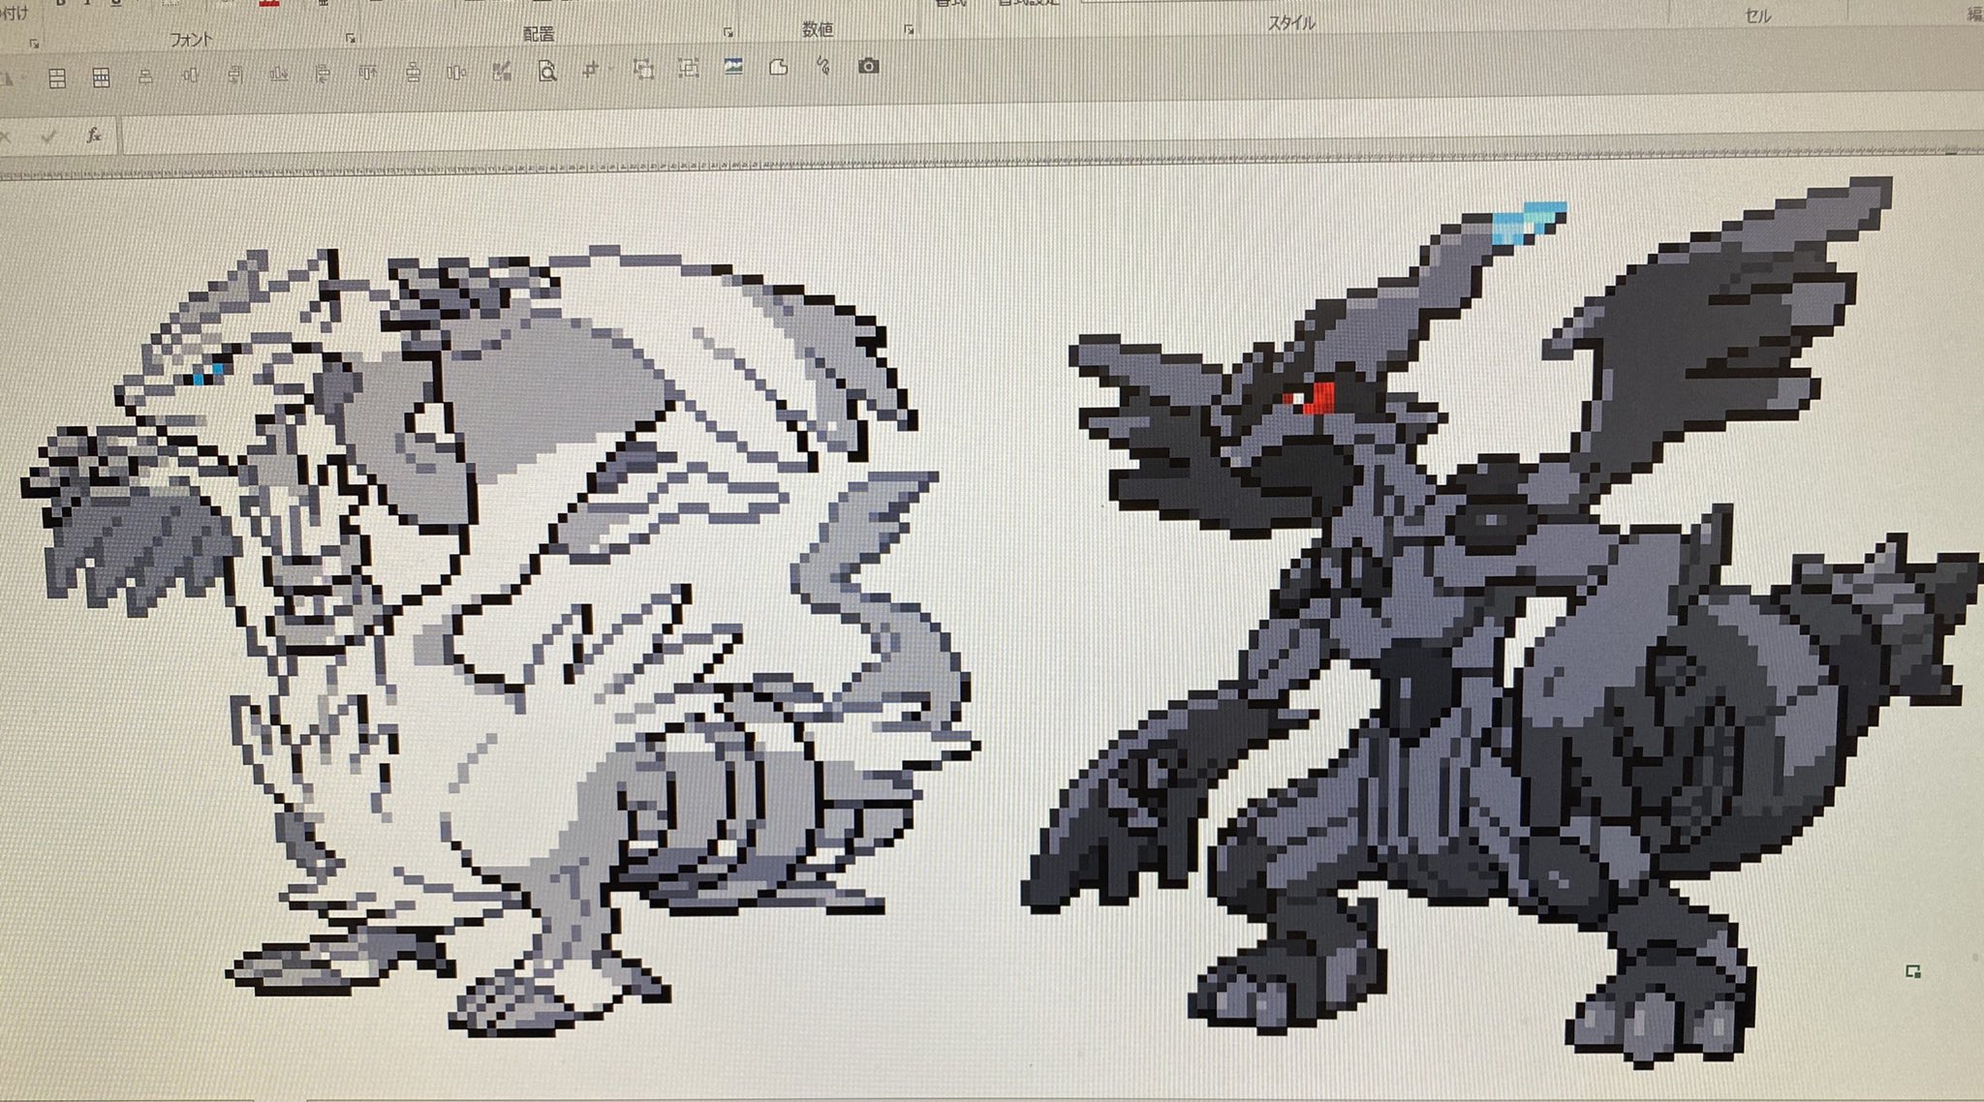Click the fx insert function button
This screenshot has width=1984, height=1102.
pos(94,136)
